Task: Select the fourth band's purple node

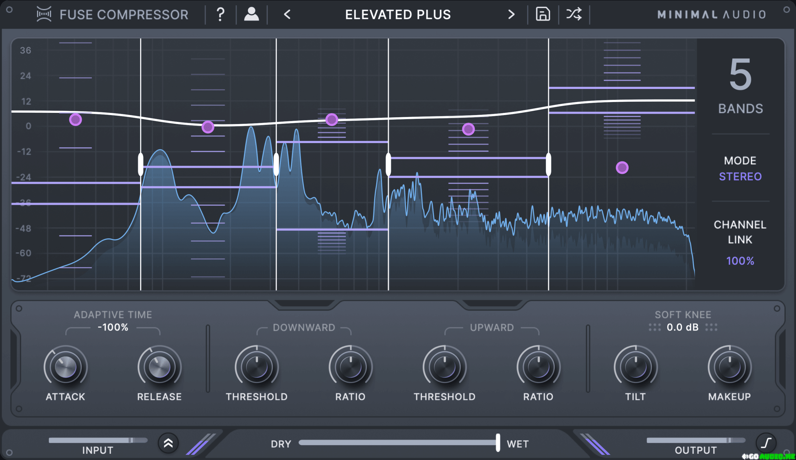Action: 468,129
